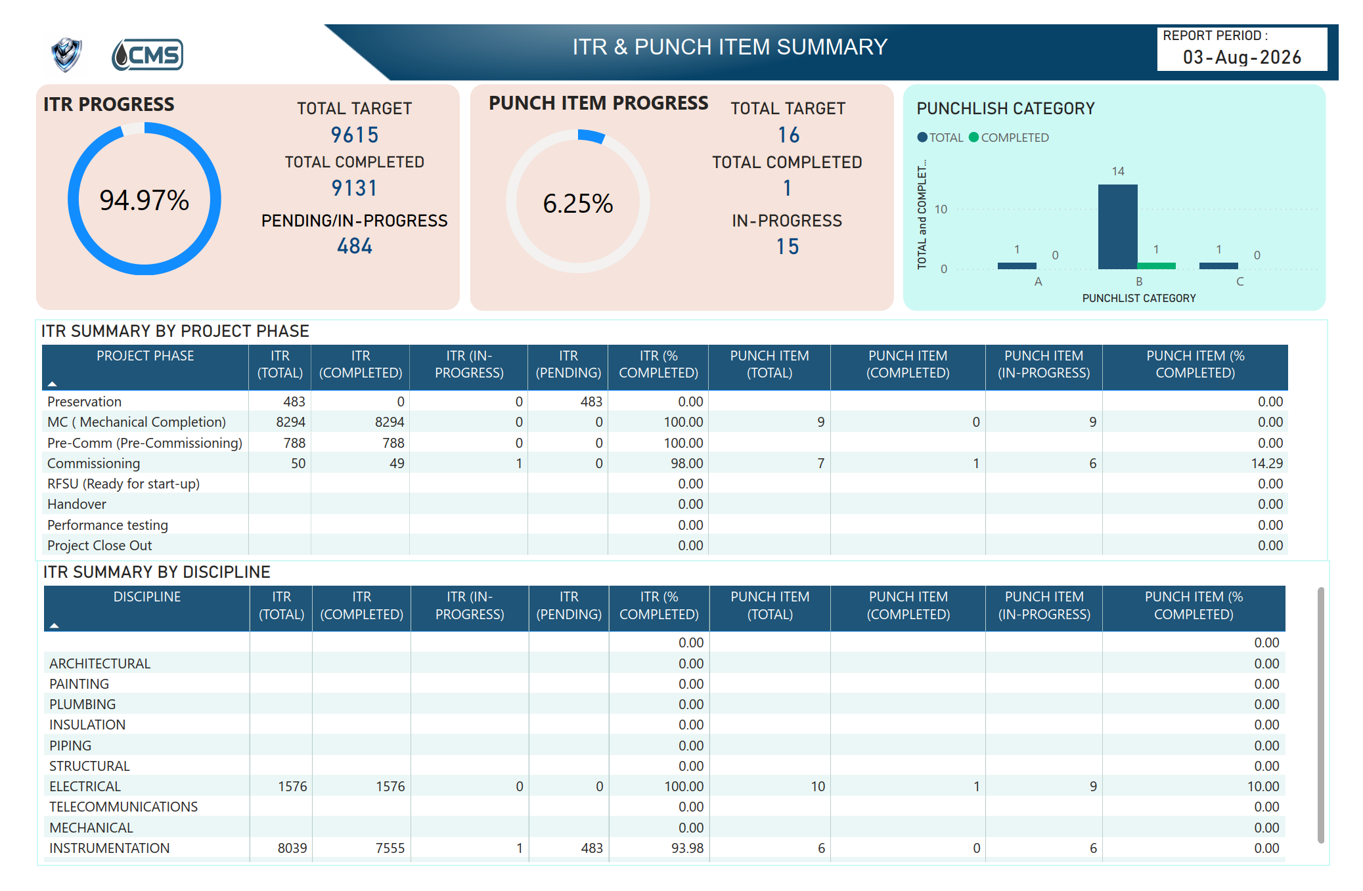Image resolution: width=1363 pixels, height=891 pixels.
Task: Click the shield logo in the header
Action: [x=66, y=54]
